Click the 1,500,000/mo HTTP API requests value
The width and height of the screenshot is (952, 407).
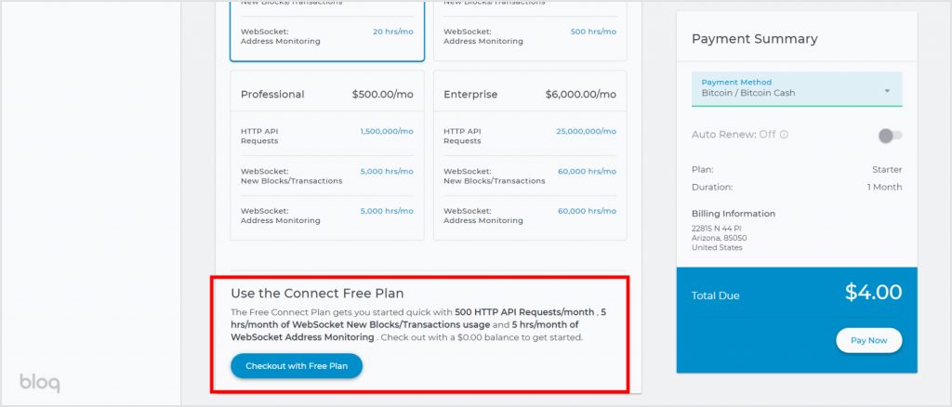click(x=387, y=132)
